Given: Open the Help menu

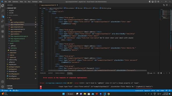Looking at the screenshot, I should click(41, 2).
